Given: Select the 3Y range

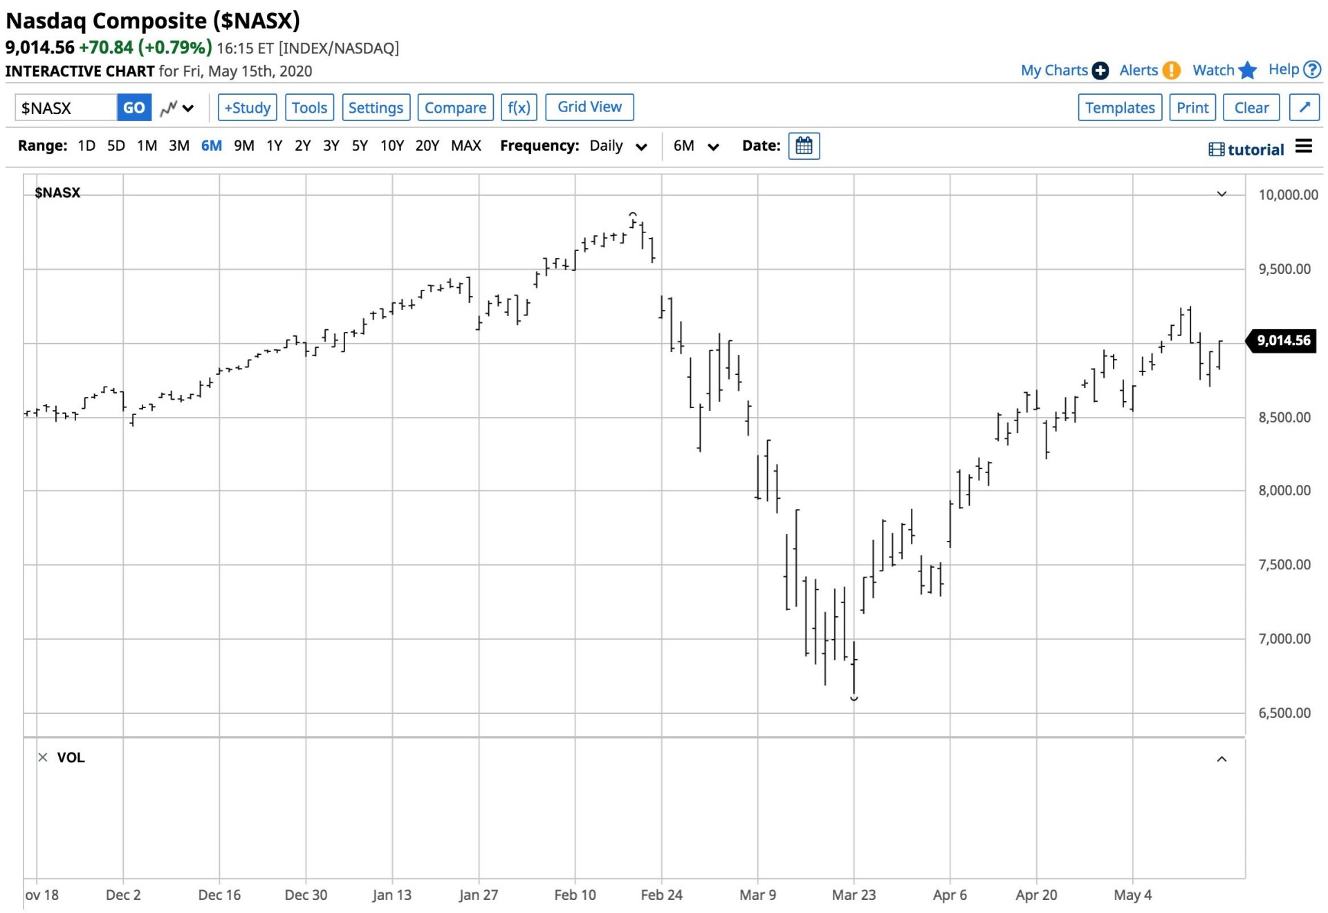Looking at the screenshot, I should click(x=331, y=146).
